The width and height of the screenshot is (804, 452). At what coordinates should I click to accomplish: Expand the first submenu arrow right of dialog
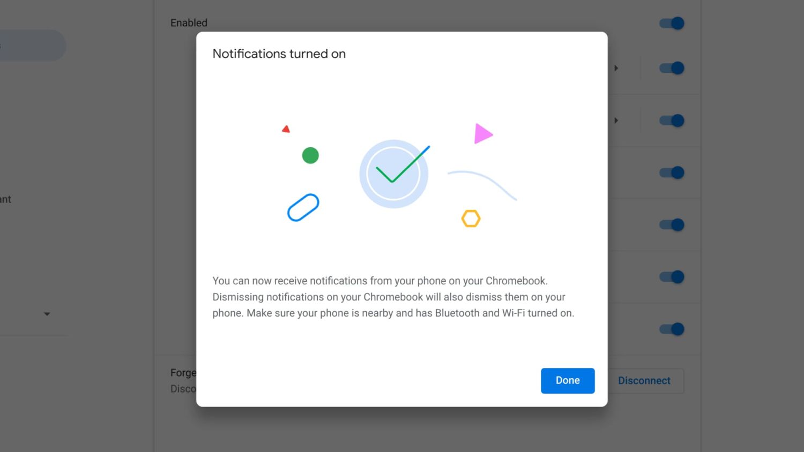click(616, 68)
